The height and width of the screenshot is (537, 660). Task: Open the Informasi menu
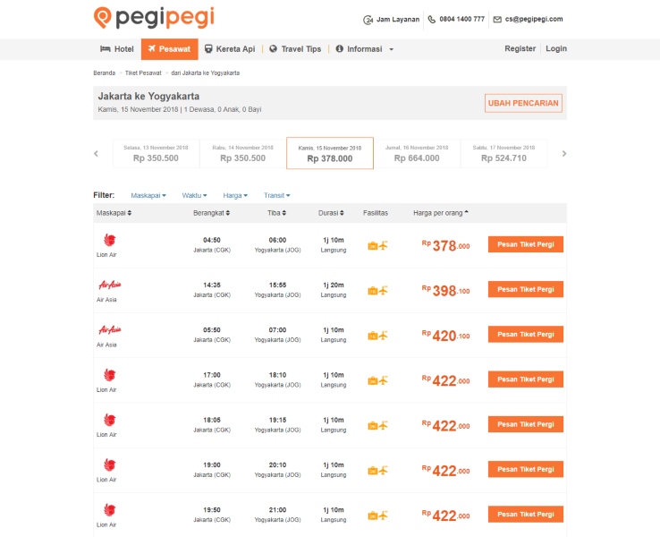(365, 49)
